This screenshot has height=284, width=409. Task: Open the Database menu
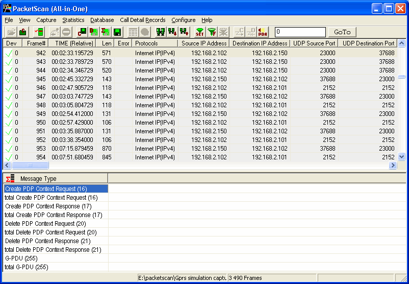102,20
